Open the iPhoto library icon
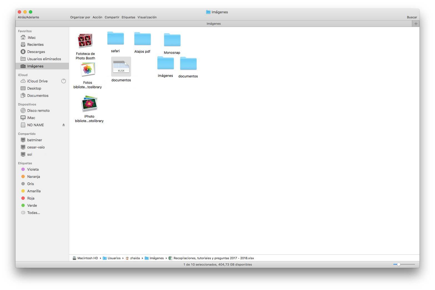435x290 pixels. point(89,103)
